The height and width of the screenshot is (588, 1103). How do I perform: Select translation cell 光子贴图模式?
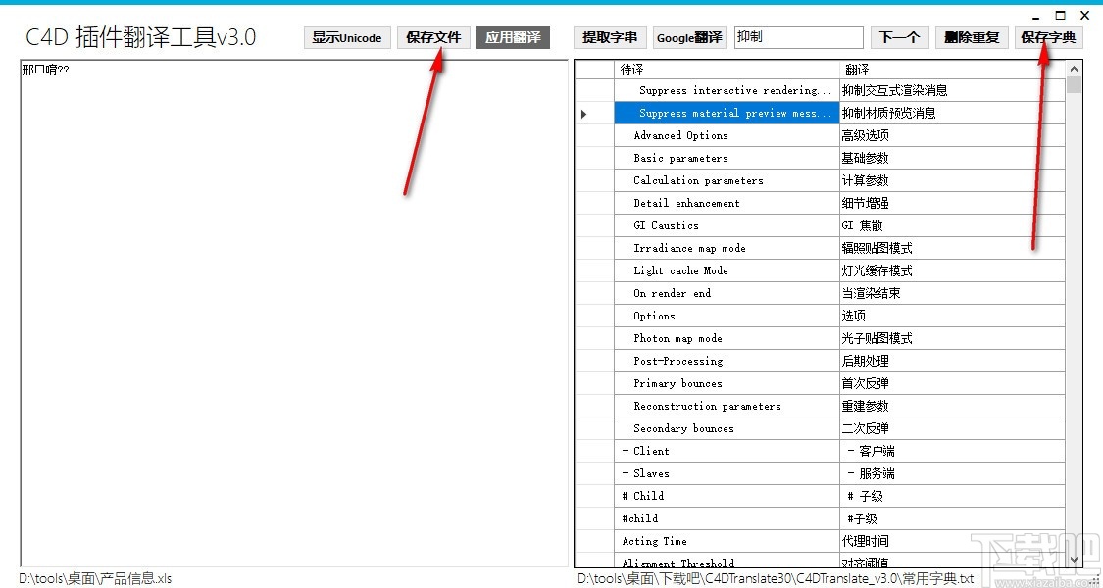click(x=952, y=338)
